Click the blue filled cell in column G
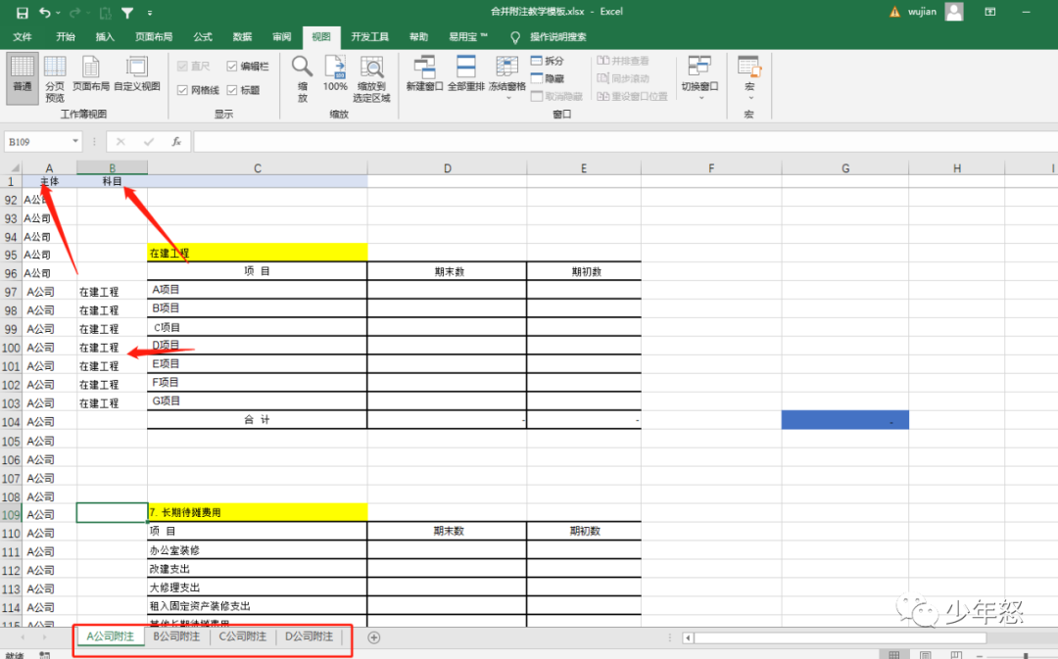The height and width of the screenshot is (659, 1058). [844, 420]
